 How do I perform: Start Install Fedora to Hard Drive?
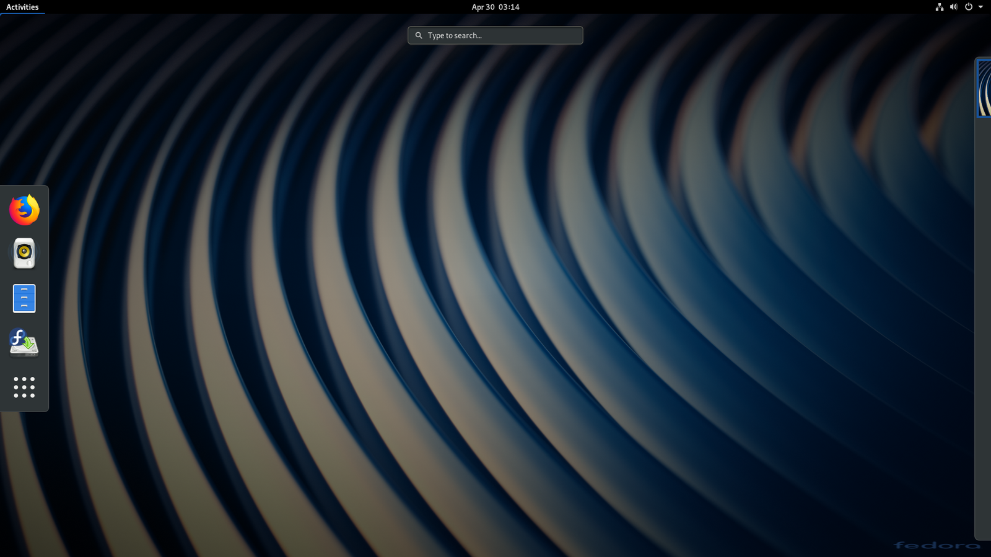click(x=24, y=342)
